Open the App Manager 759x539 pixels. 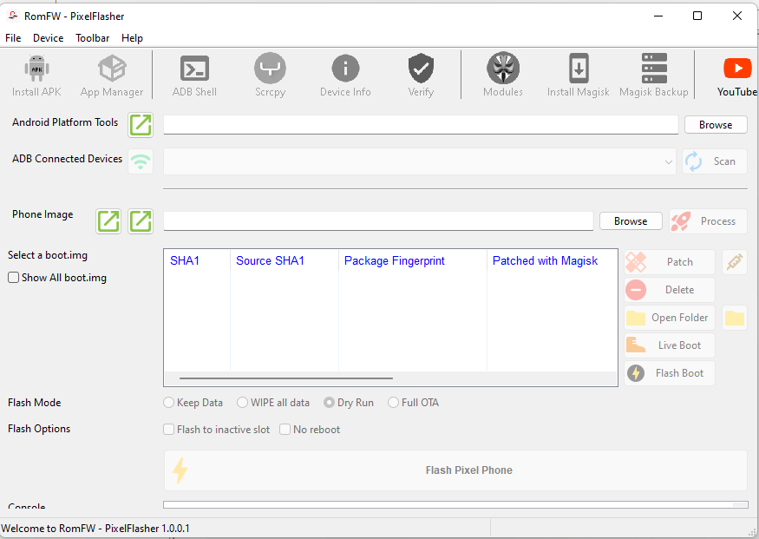click(x=111, y=75)
